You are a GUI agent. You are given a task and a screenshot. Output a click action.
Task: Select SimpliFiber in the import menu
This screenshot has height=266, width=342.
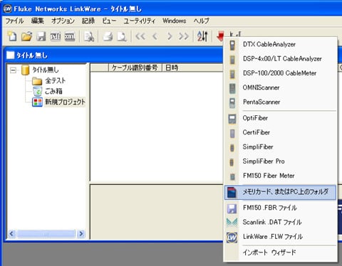click(281, 147)
